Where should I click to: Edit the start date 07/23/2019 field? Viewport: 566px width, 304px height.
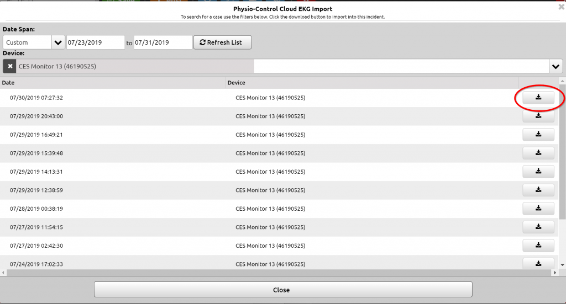(96, 42)
